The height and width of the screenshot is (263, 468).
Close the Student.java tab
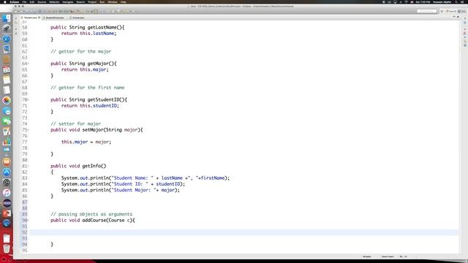(39, 18)
